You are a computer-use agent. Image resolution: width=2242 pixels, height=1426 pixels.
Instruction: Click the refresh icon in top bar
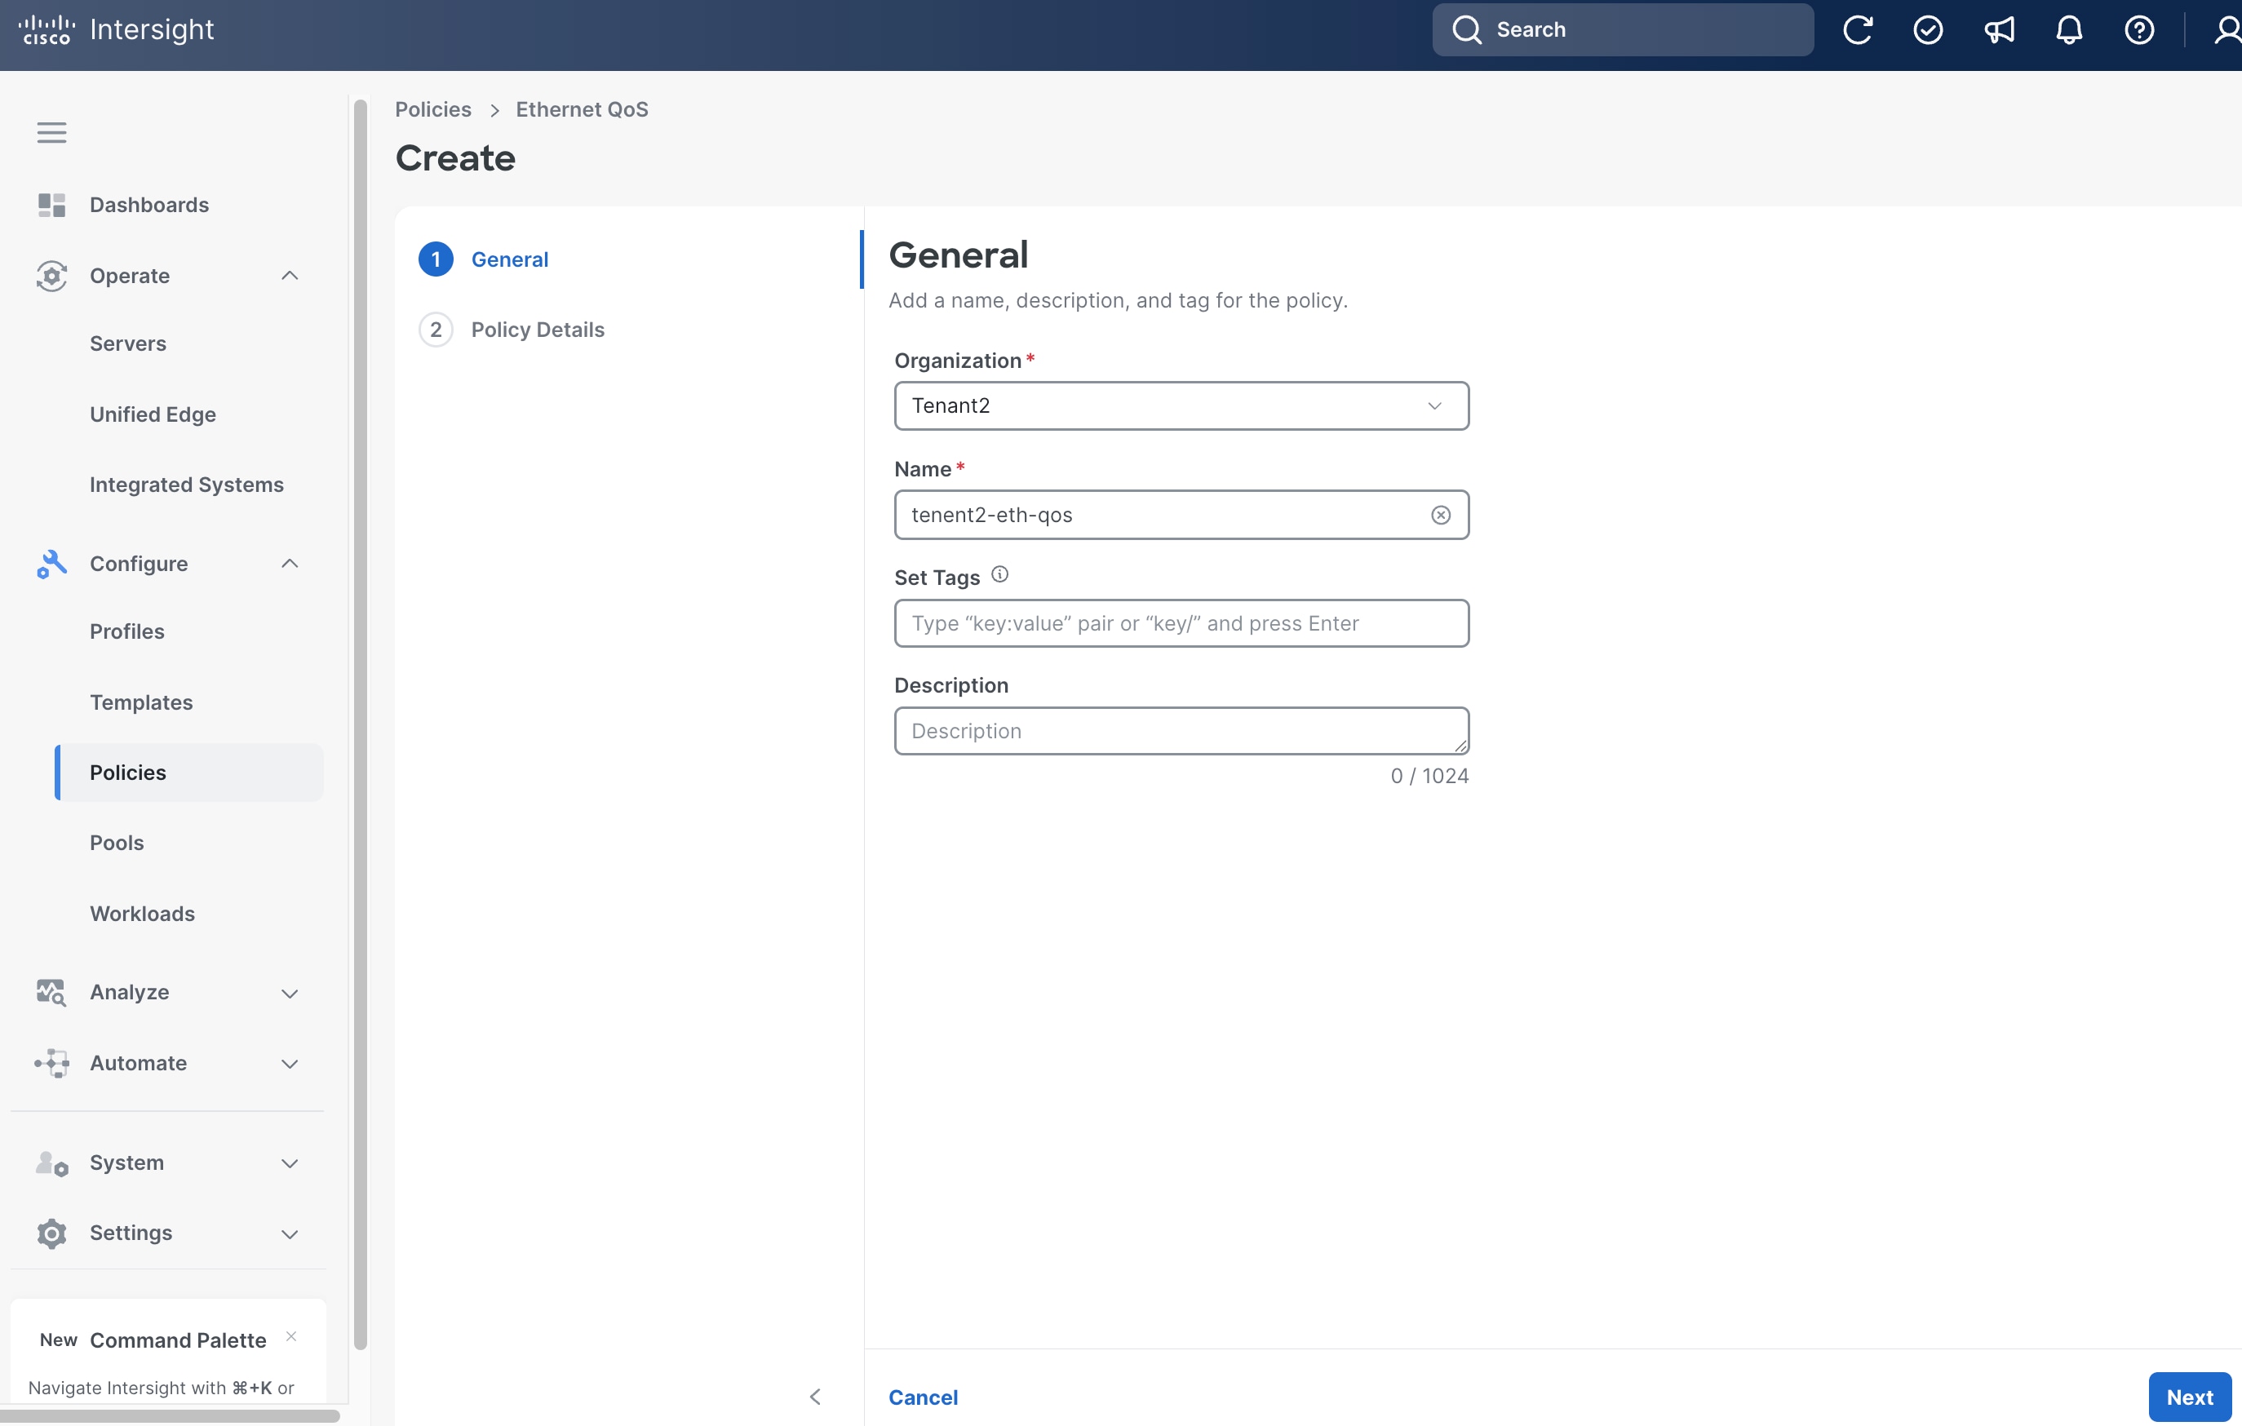point(1857,30)
